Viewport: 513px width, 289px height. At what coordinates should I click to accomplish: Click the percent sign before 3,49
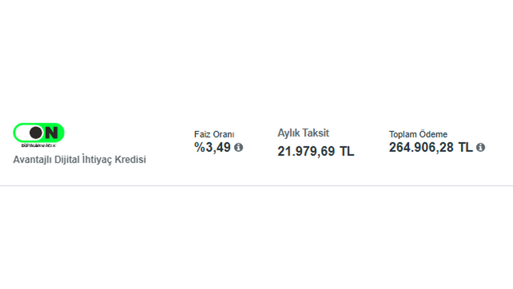(x=200, y=147)
